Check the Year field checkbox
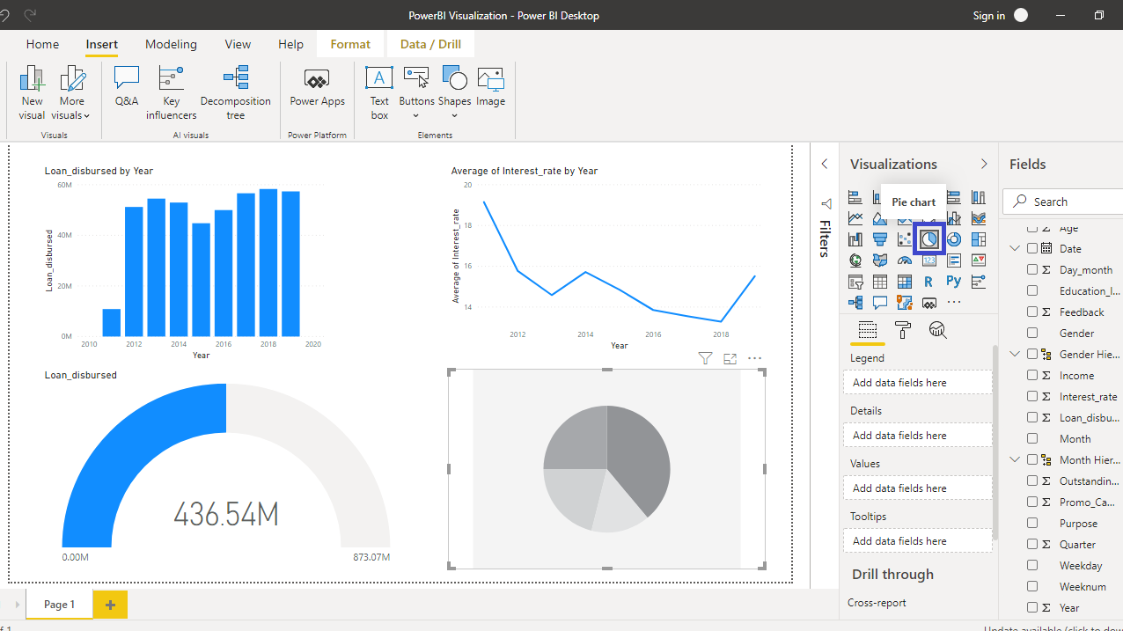1123x631 pixels. [x=1032, y=607]
